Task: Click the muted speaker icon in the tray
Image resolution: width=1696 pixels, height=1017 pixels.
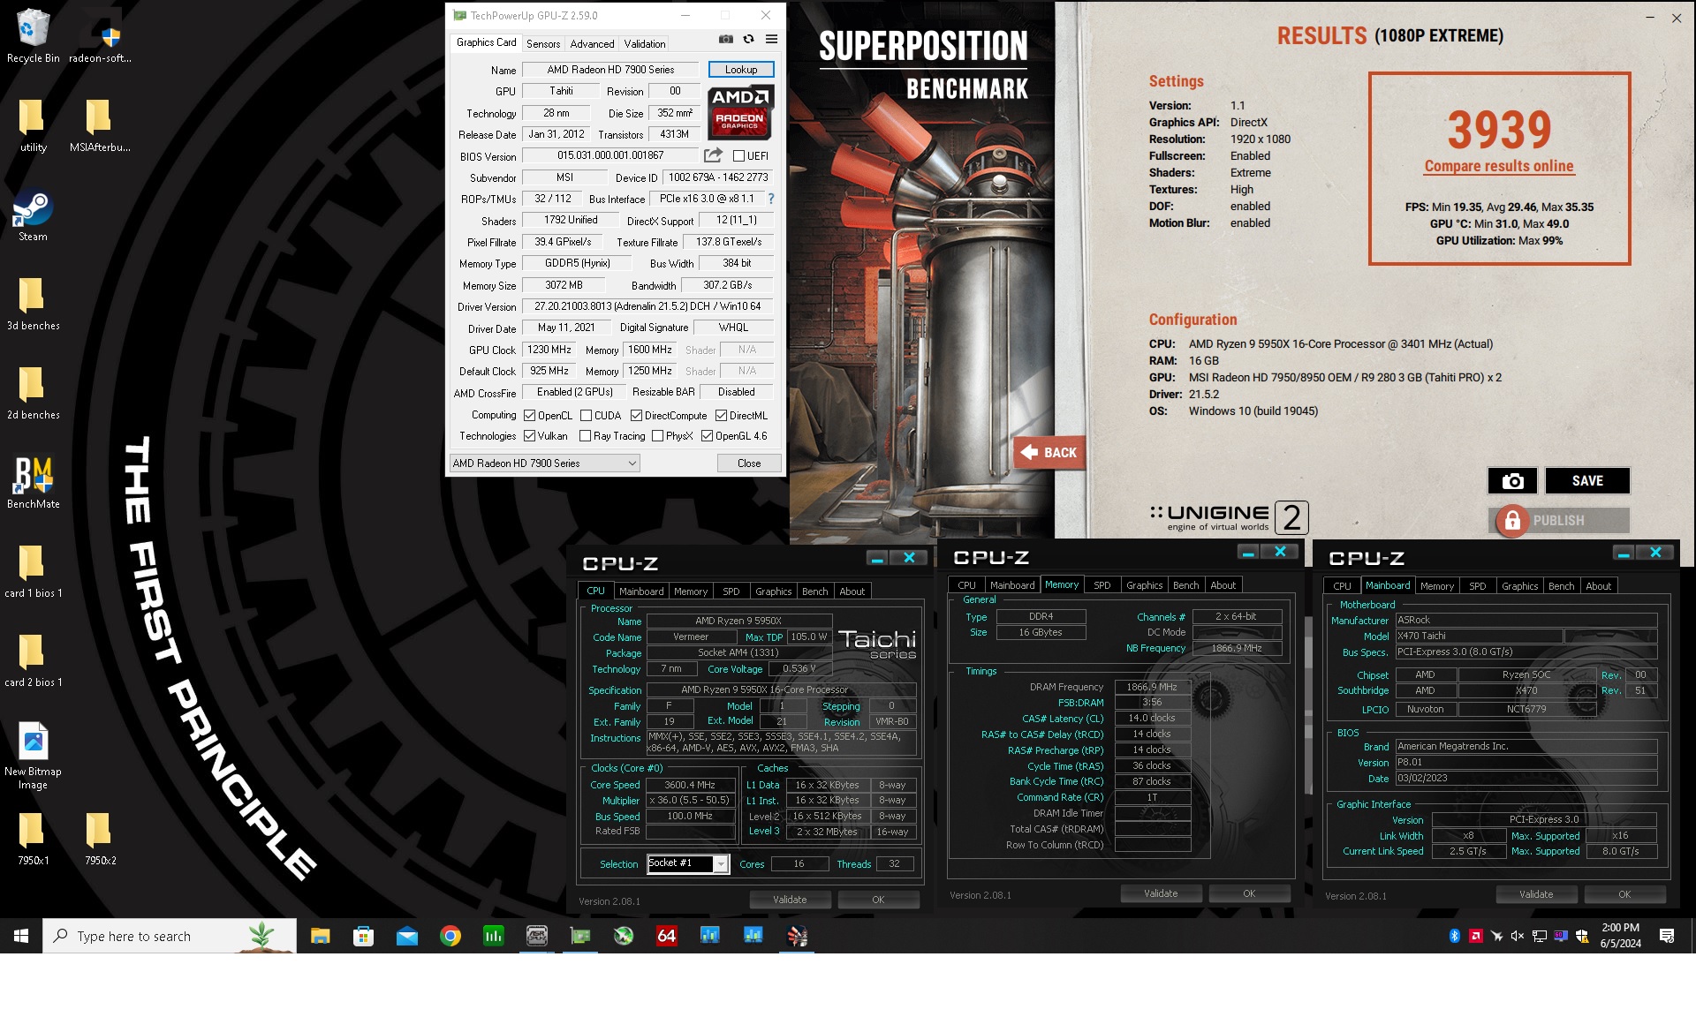Action: pos(1518,936)
